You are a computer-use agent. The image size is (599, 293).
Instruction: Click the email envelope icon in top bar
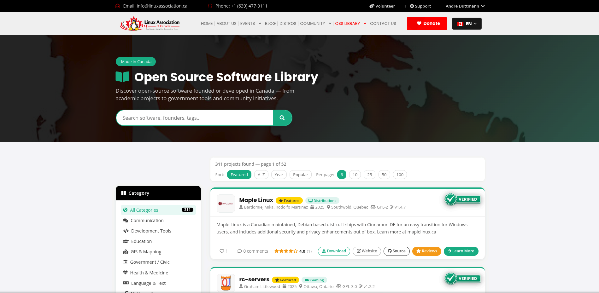click(x=118, y=6)
